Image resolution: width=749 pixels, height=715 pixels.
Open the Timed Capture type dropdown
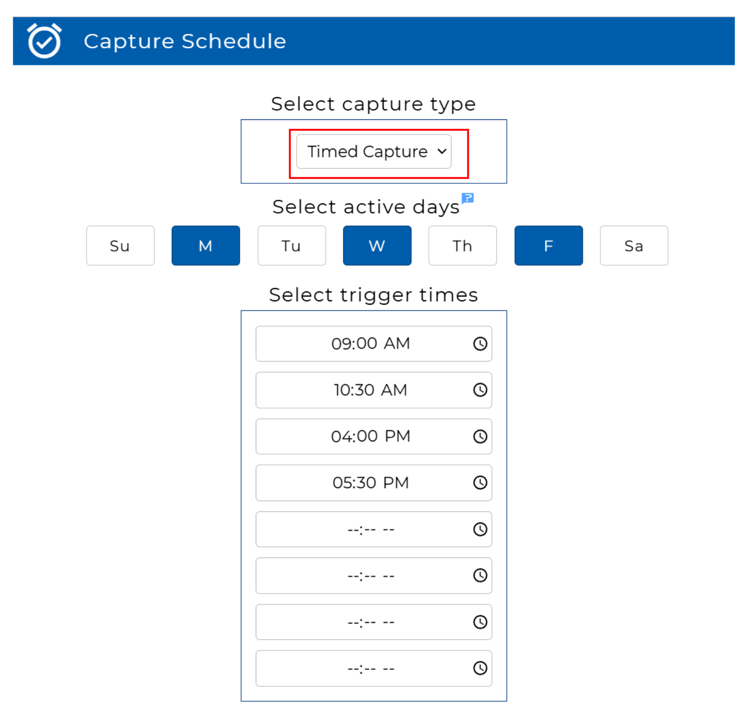pos(373,152)
